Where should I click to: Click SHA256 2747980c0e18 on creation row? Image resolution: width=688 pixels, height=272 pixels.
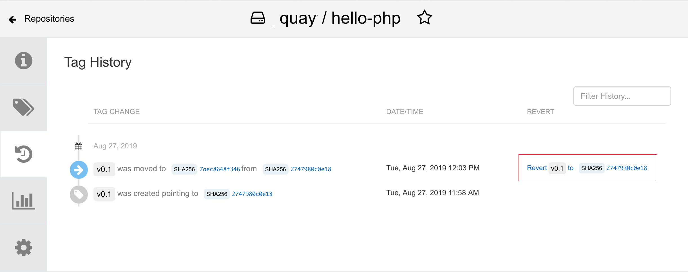pyautogui.click(x=252, y=193)
